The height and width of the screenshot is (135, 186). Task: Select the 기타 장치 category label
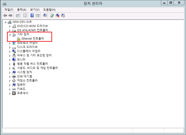[23, 34]
